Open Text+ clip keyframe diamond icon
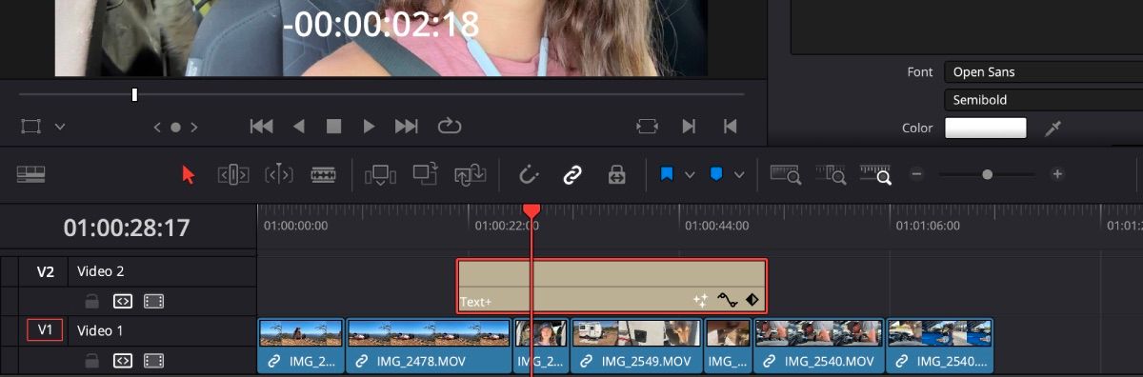The height and width of the screenshot is (377, 1143). click(x=752, y=300)
